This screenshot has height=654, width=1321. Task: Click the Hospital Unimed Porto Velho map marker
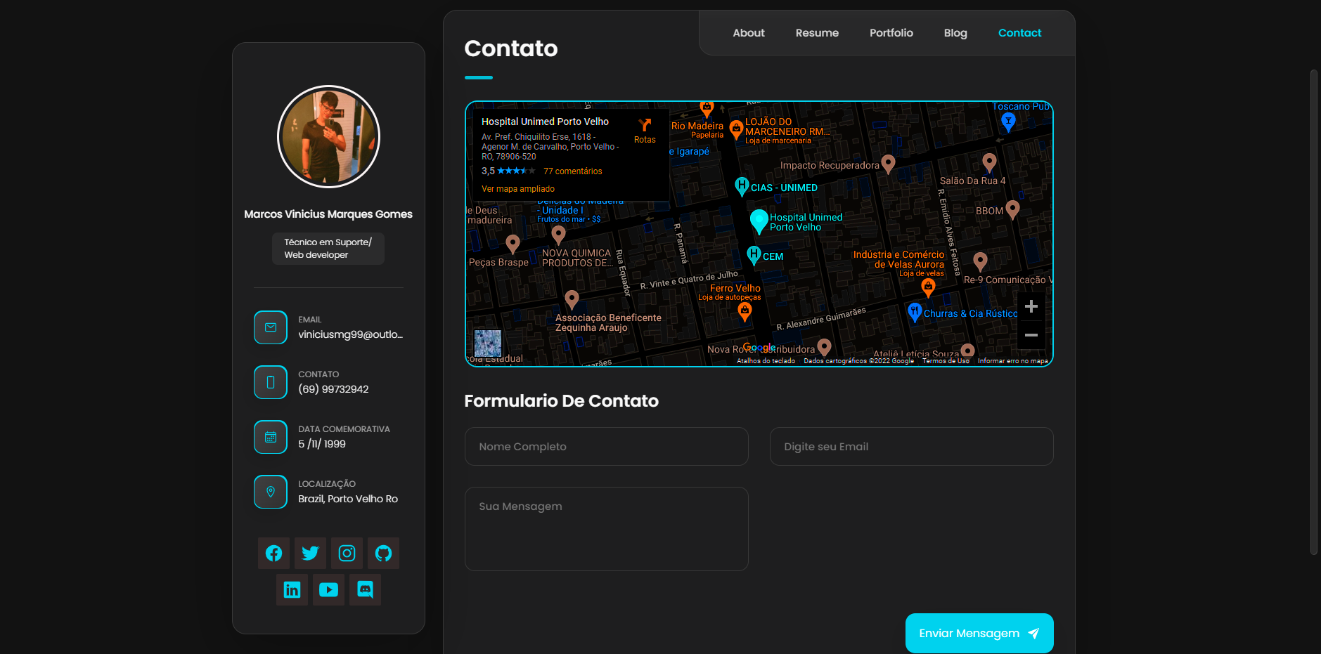759,221
